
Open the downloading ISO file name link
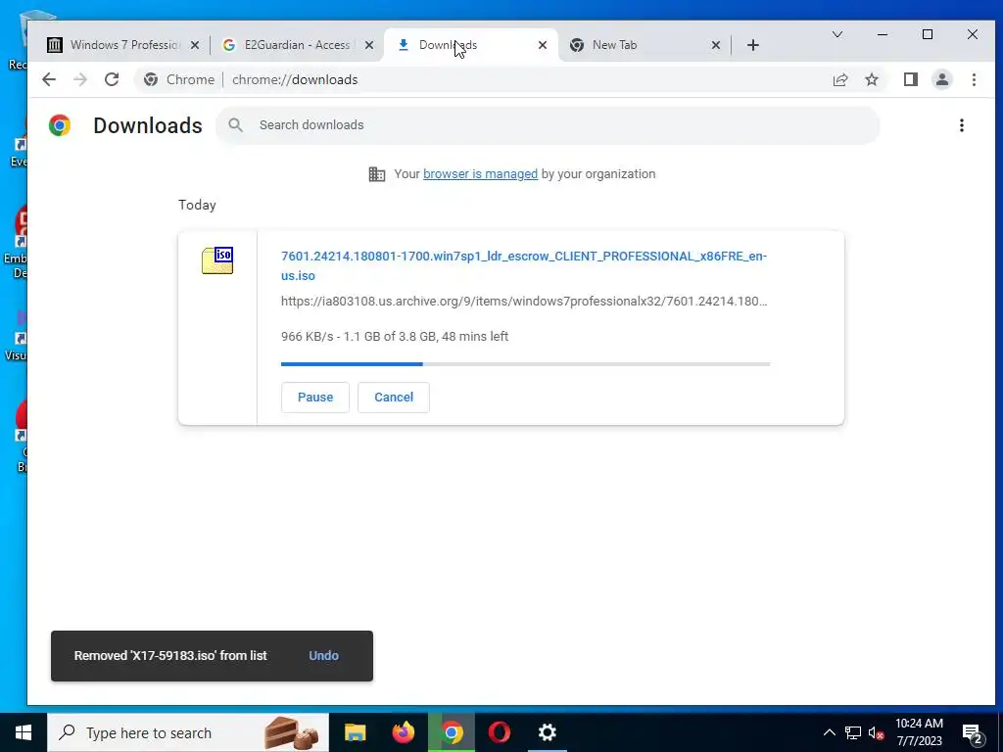click(524, 265)
